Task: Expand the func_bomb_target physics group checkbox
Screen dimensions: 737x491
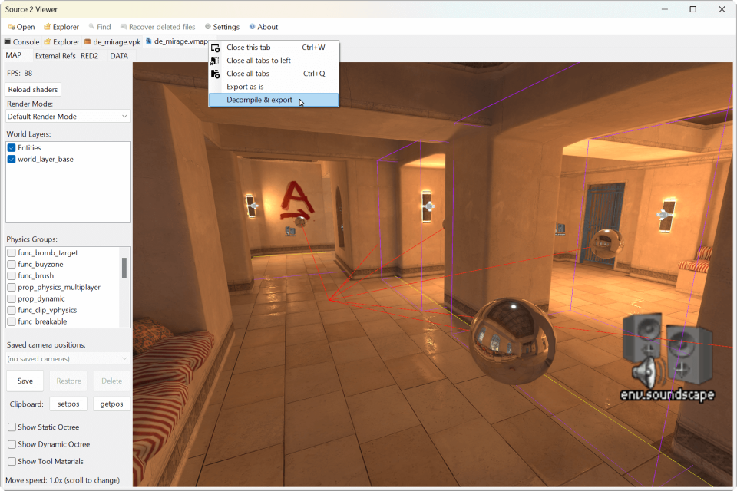Action: [11, 252]
